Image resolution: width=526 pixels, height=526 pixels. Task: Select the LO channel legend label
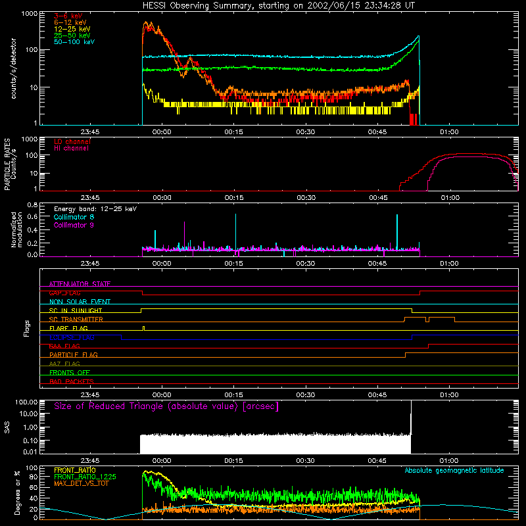pyautogui.click(x=72, y=141)
